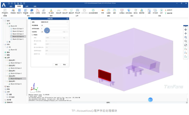Image resolution: width=189 pixels, height=115 pixels.
Task: Click the red display panel in 3D view
Action: pos(105,75)
